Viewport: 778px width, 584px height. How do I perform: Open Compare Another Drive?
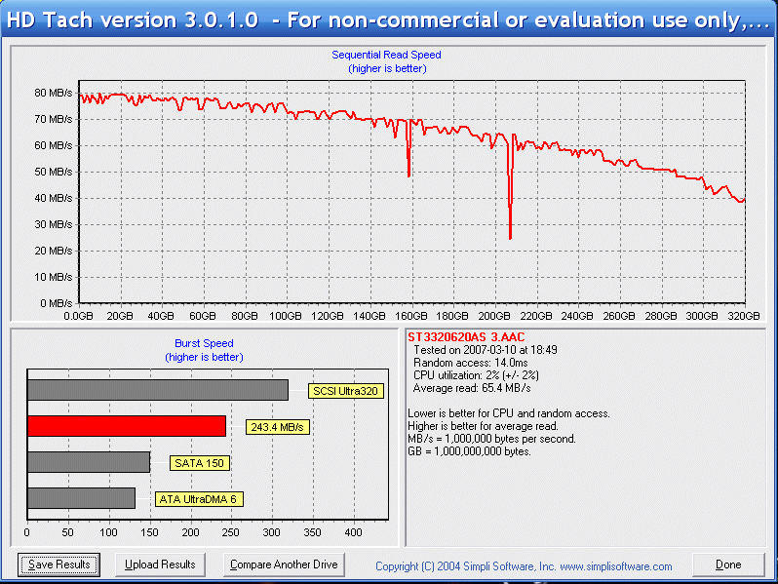click(283, 565)
